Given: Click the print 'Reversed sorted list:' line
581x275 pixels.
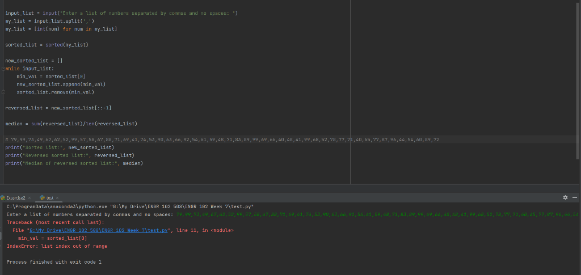Looking at the screenshot, I should 70,155.
